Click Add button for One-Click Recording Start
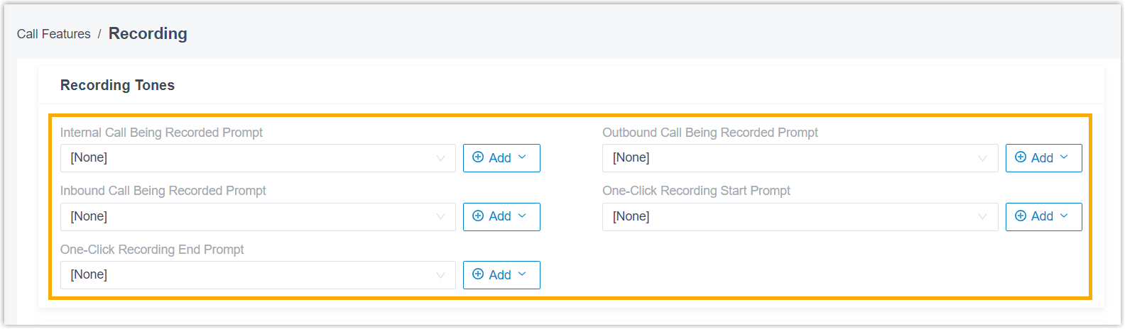 1044,217
